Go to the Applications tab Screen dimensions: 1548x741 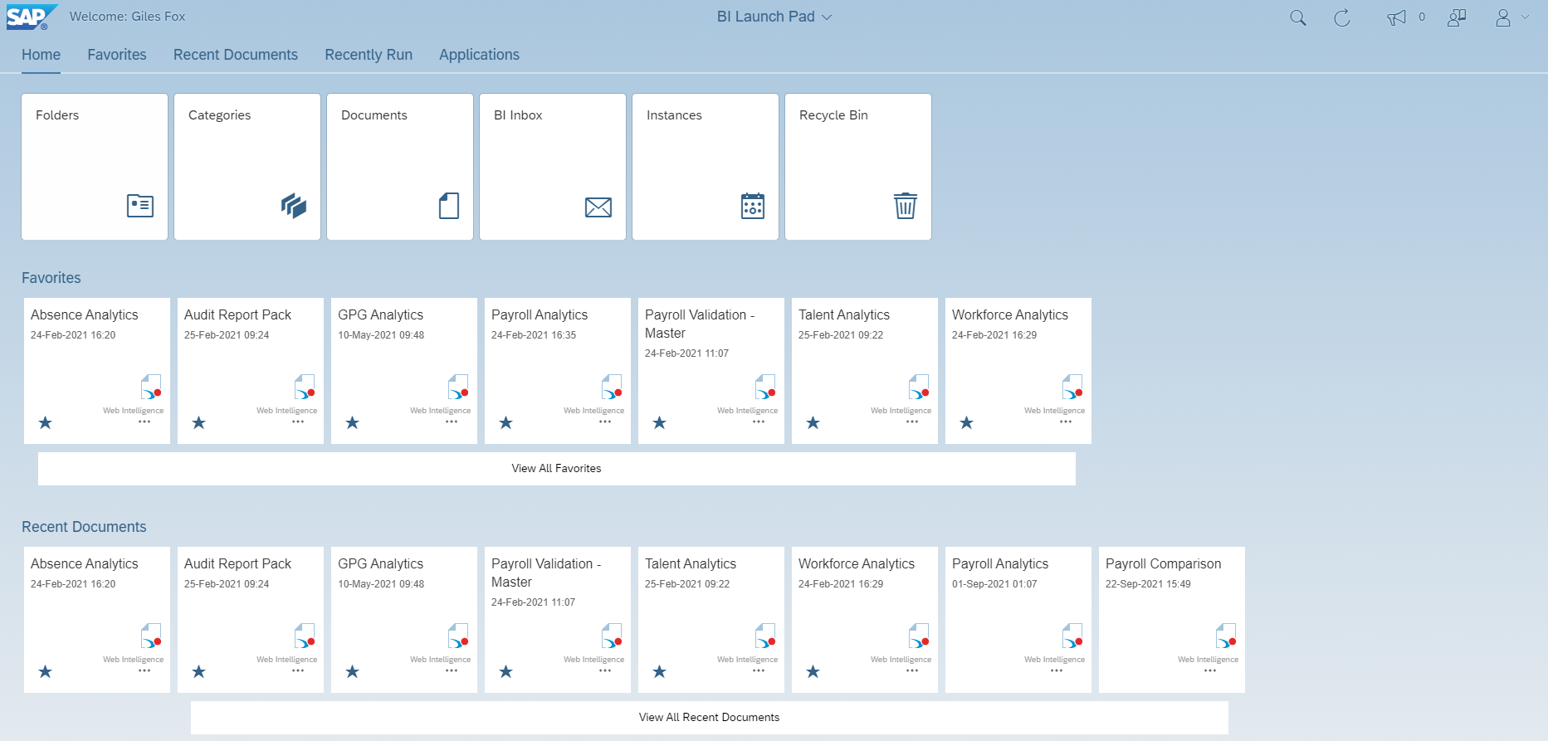point(480,55)
